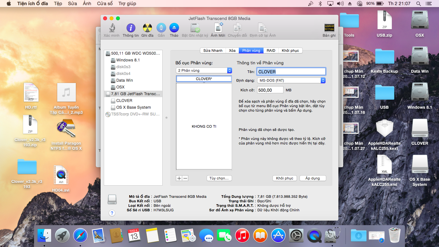Open Spotlight search in the menu bar

[418, 4]
